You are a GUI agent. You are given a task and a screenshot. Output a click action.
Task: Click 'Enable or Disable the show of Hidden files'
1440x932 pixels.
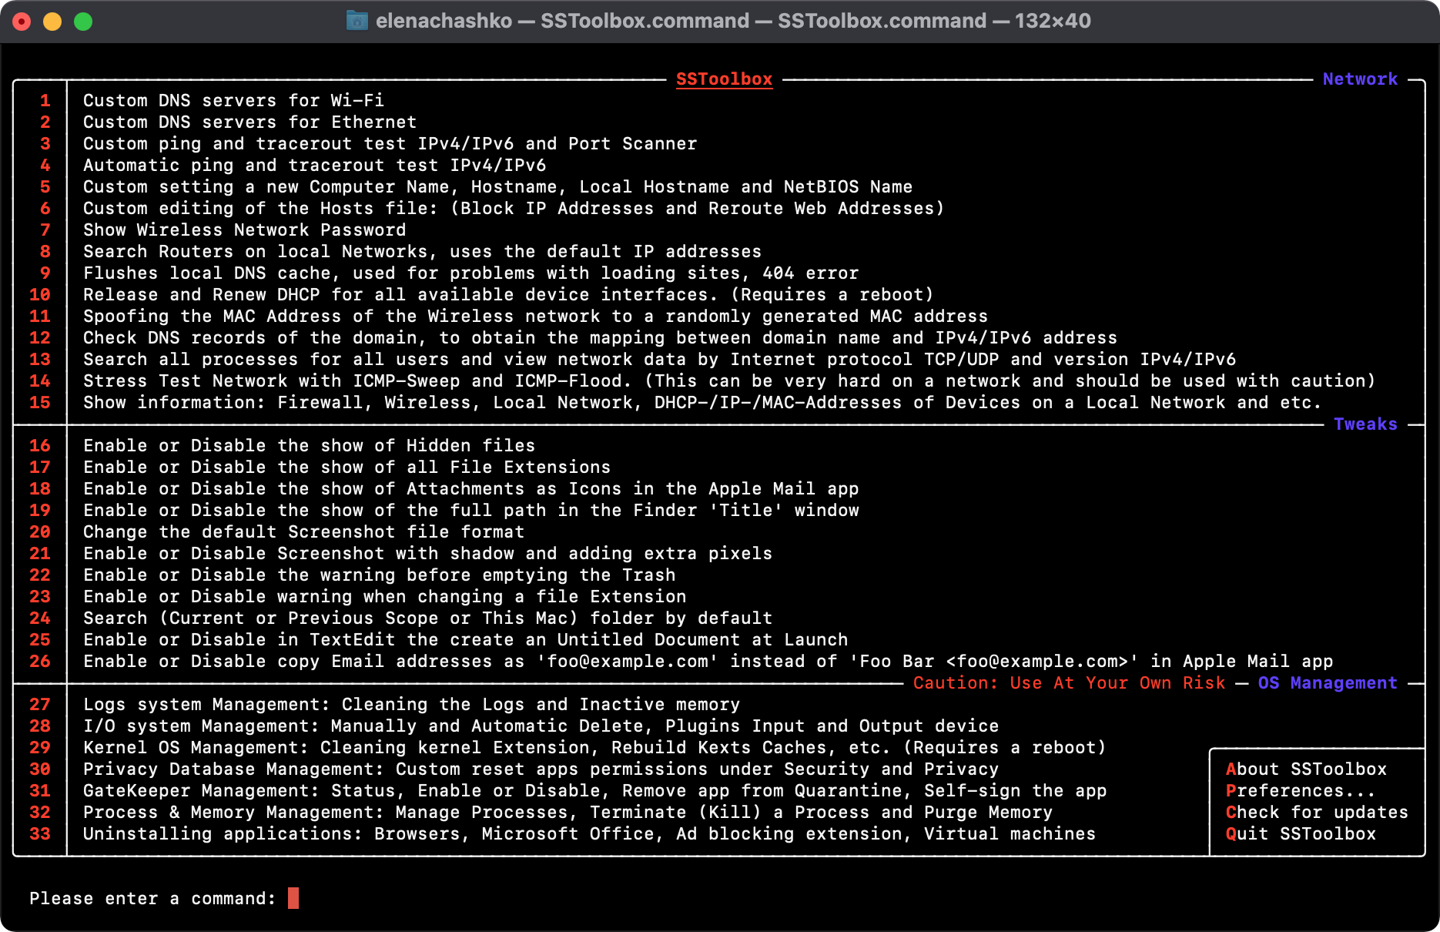309,446
